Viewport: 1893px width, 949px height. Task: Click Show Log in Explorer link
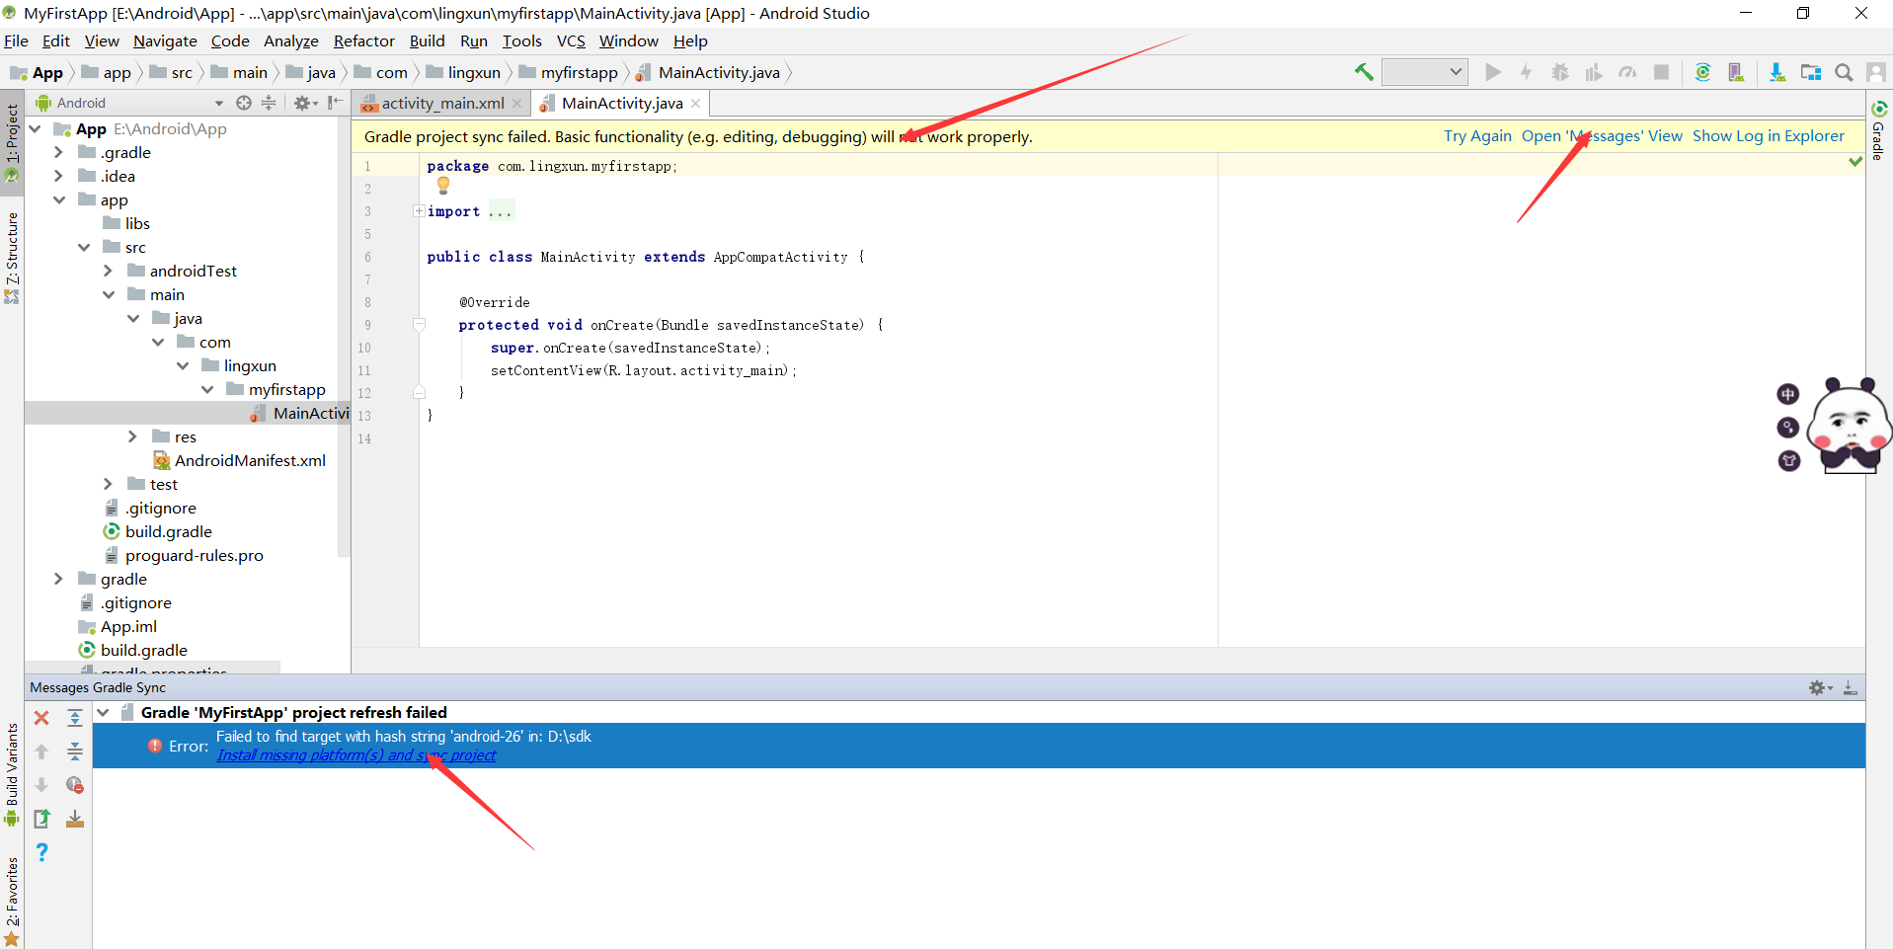coord(1769,136)
